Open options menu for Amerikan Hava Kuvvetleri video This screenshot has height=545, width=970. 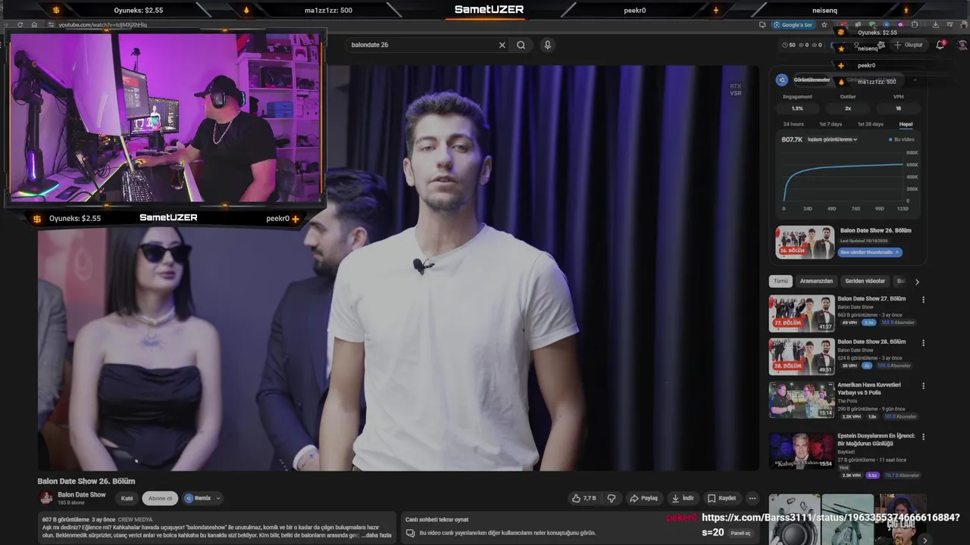(x=923, y=386)
